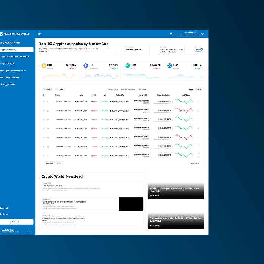
Task: Toggle favorite star for row 4
Action: pyautogui.click(x=44, y=128)
